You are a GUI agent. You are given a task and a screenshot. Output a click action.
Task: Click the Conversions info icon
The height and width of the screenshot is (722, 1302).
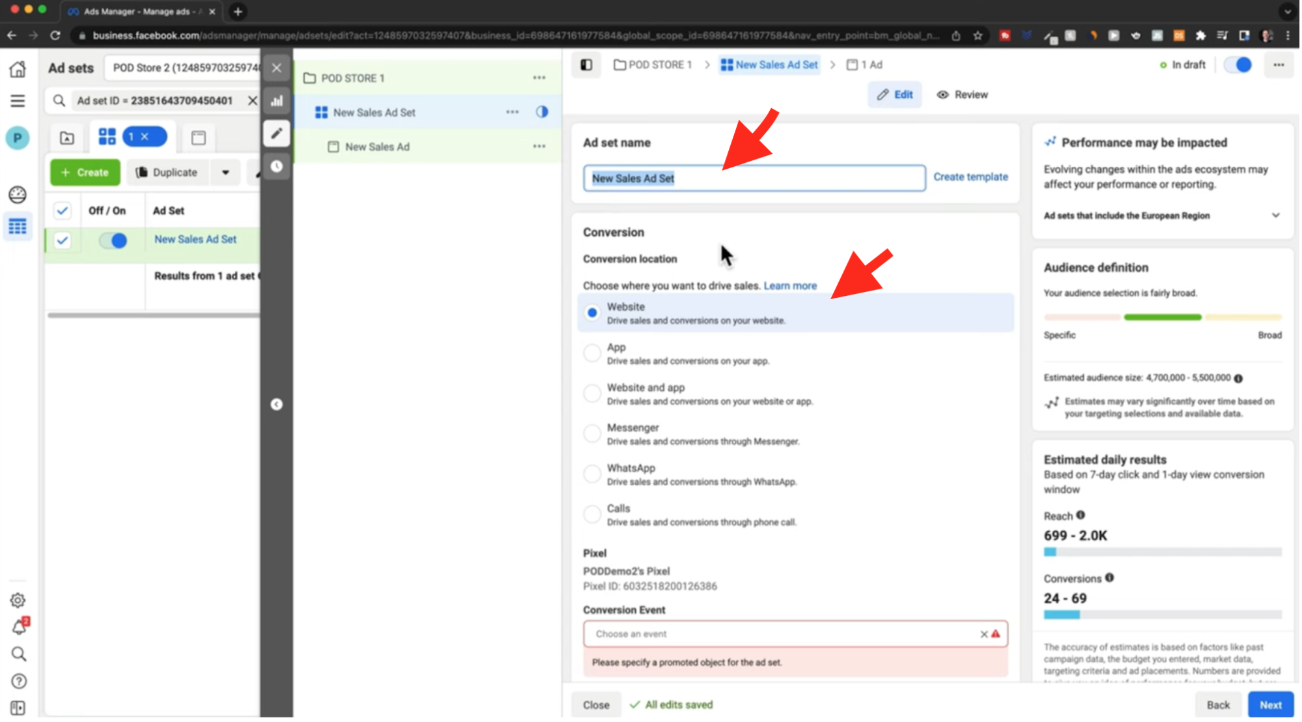click(x=1110, y=578)
